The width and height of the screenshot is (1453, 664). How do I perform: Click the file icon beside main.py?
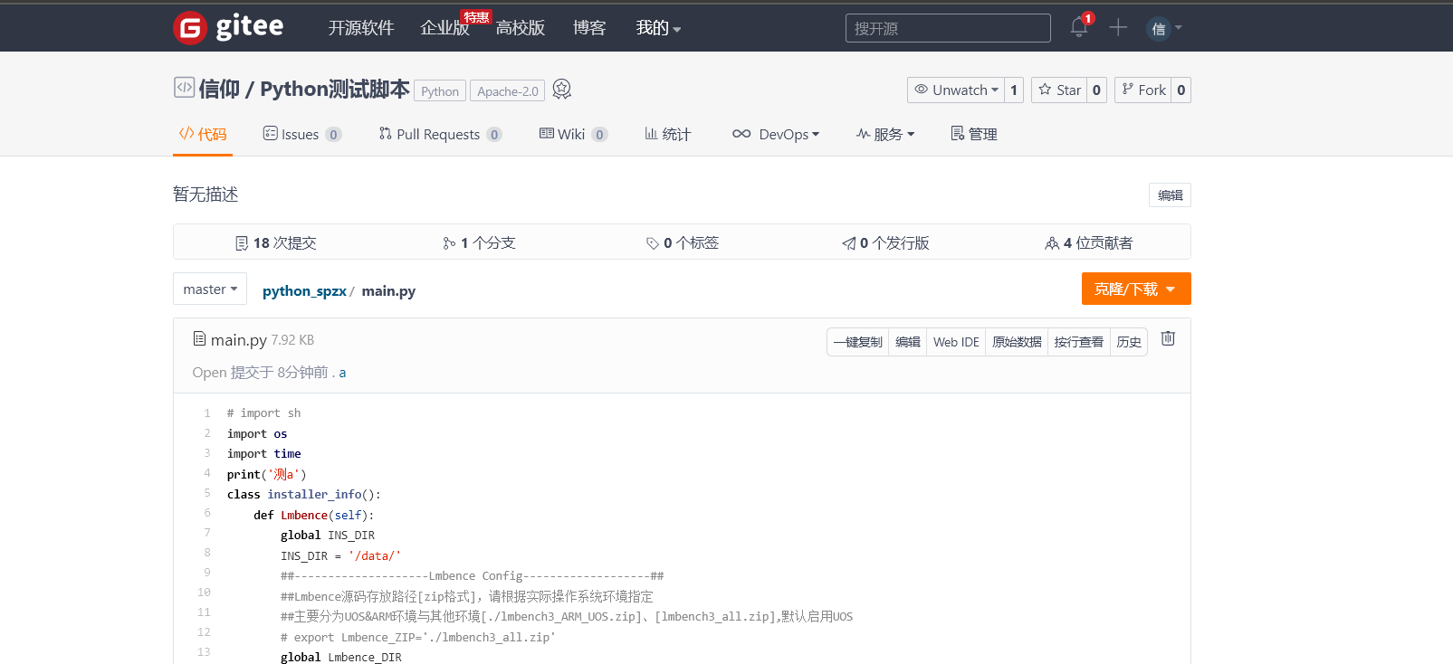[199, 339]
